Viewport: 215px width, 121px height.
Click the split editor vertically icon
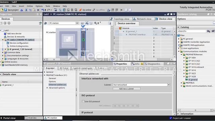pyautogui.click(x=130, y=10)
